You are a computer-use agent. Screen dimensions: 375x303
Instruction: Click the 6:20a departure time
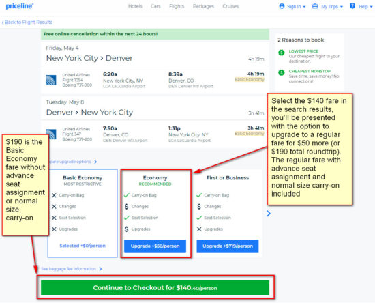coord(110,74)
